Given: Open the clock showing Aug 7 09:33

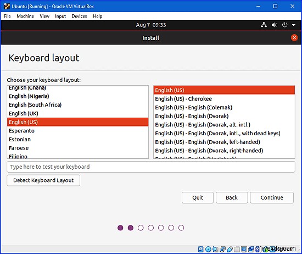Looking at the screenshot, I should click(x=151, y=25).
